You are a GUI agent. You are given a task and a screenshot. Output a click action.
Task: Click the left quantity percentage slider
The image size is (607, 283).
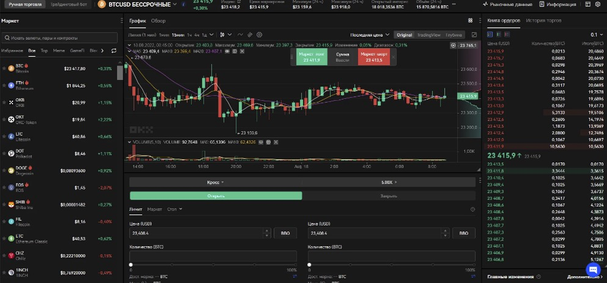(213, 265)
